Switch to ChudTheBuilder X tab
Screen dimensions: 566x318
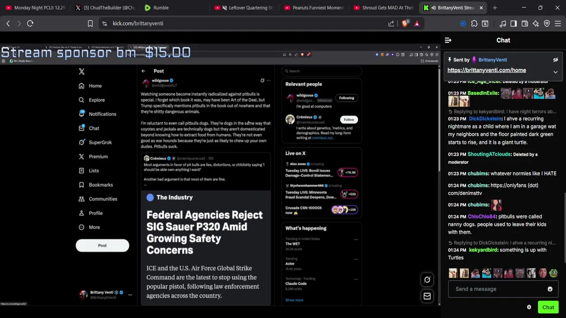pyautogui.click(x=105, y=8)
